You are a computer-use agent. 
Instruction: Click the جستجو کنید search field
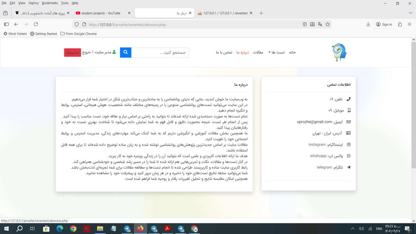[x=160, y=52]
